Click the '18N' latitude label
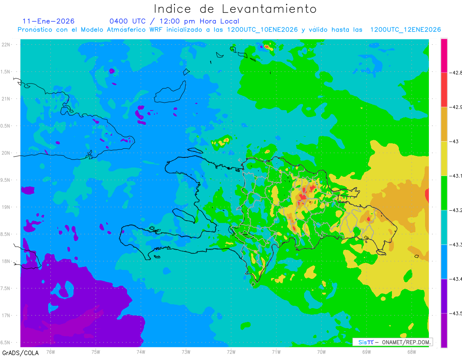The width and height of the screenshot is (462, 357). 6,261
